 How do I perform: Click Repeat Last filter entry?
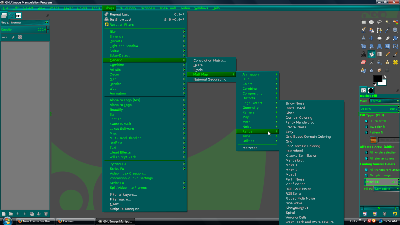coord(145,14)
